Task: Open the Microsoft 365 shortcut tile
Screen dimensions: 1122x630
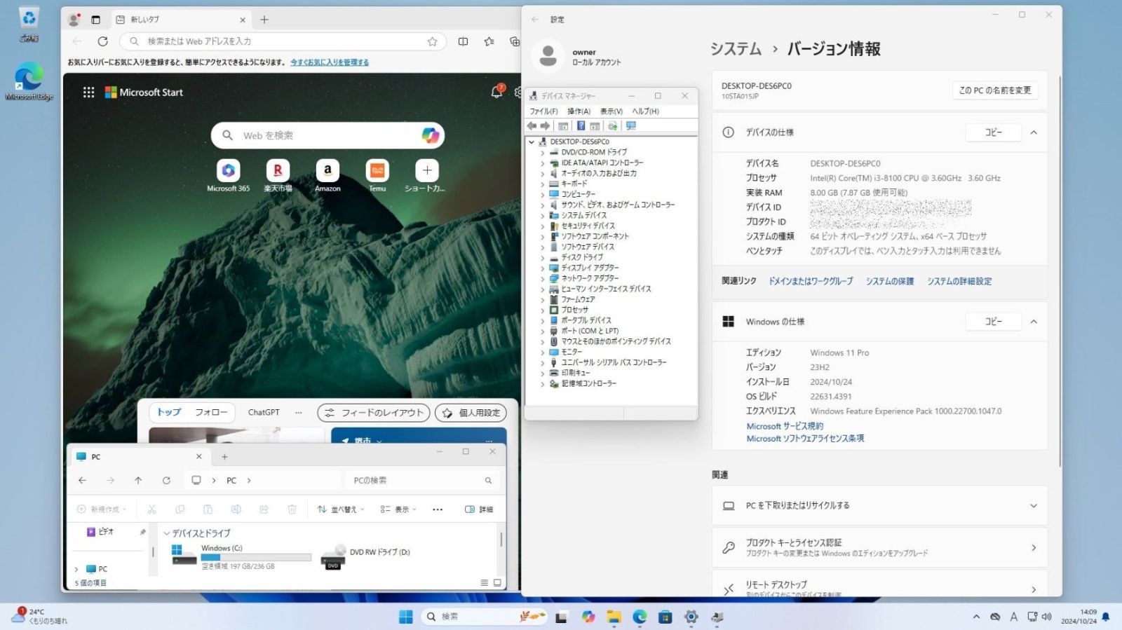Action: point(228,175)
